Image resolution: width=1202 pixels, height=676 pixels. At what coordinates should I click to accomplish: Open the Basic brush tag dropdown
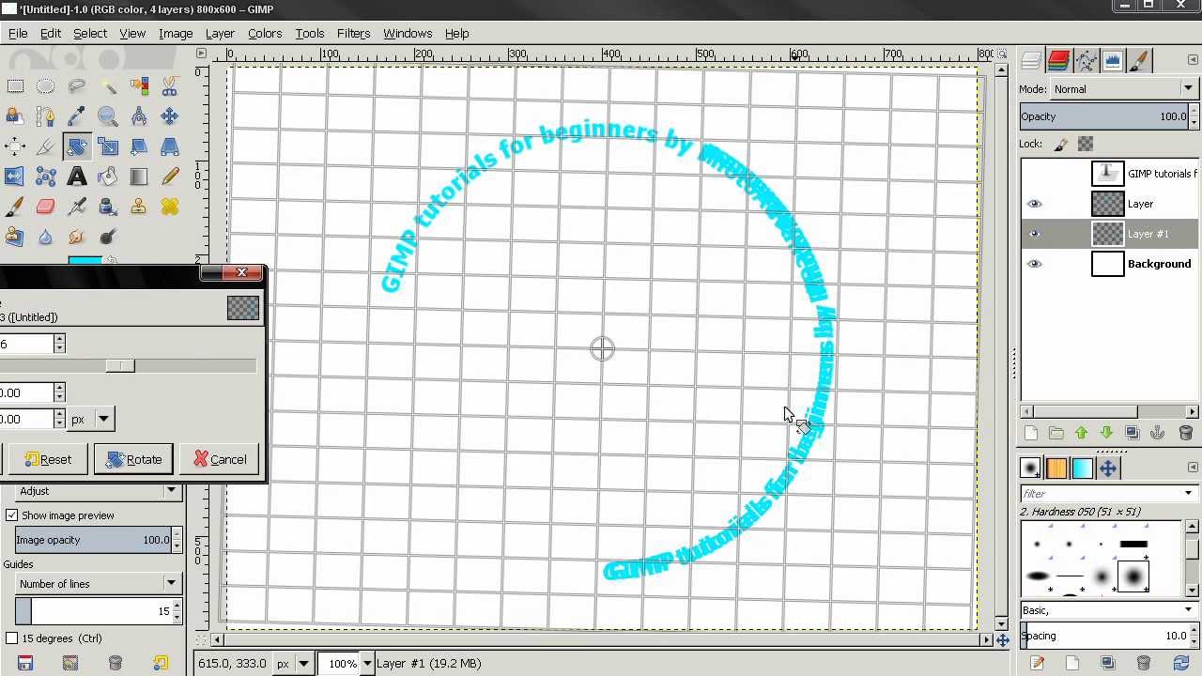tap(1188, 610)
